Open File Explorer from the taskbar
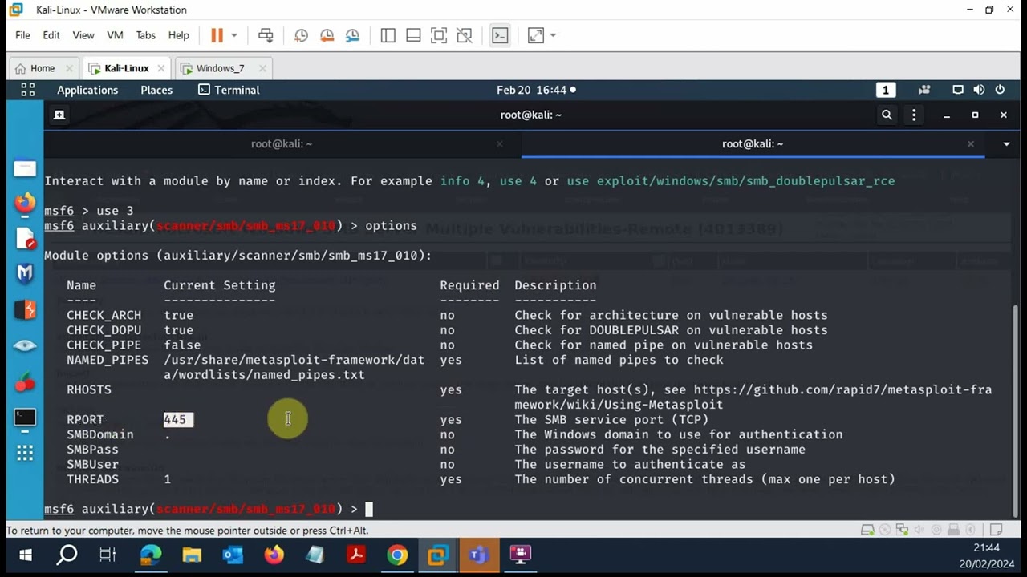This screenshot has width=1027, height=577. tap(191, 555)
